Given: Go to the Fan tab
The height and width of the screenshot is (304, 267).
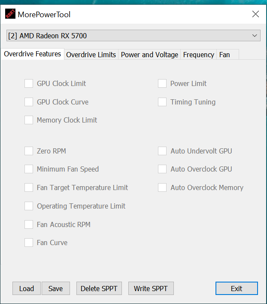Looking at the screenshot, I should pos(225,55).
